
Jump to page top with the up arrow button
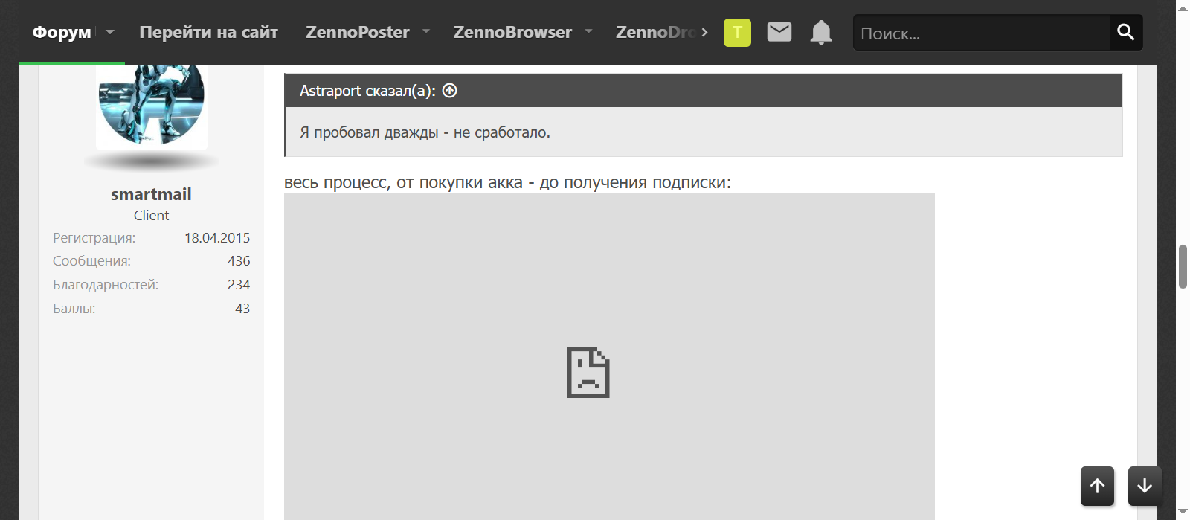point(1097,486)
